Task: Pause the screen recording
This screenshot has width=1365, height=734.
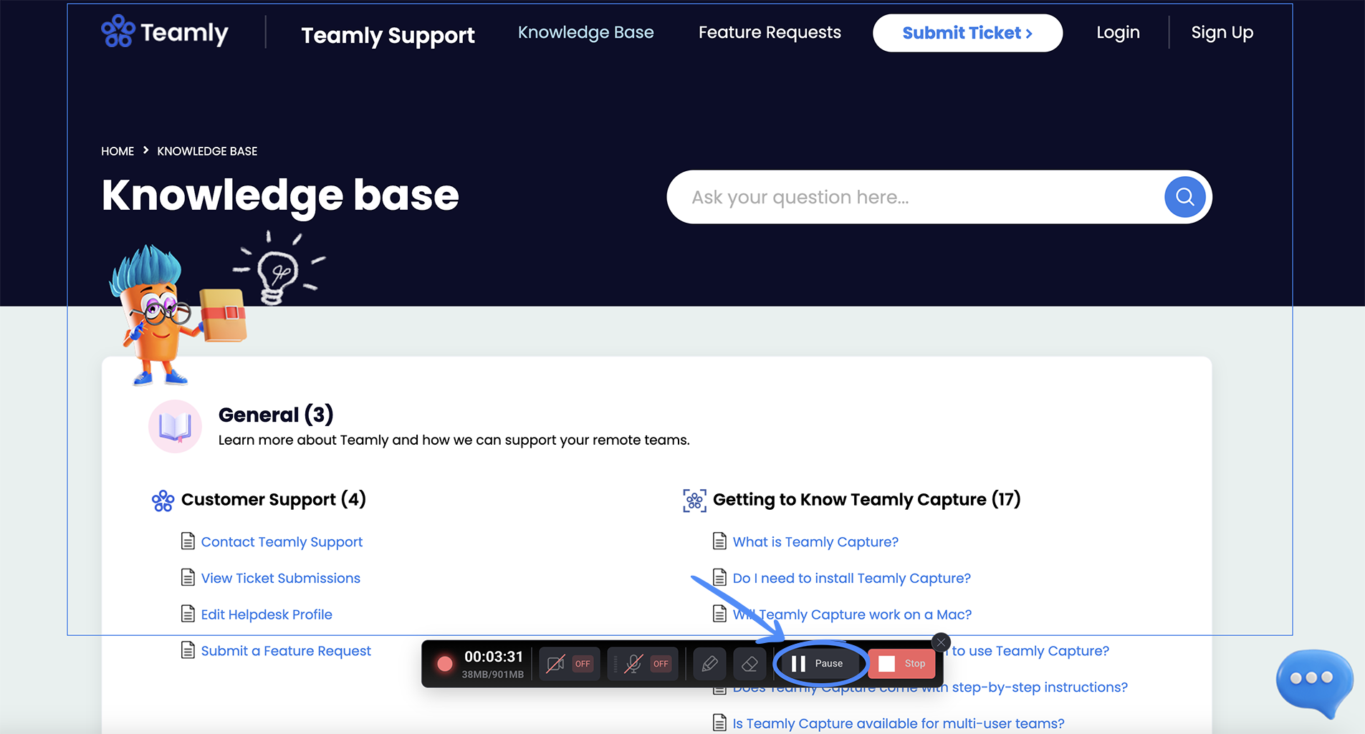Action: tap(819, 664)
